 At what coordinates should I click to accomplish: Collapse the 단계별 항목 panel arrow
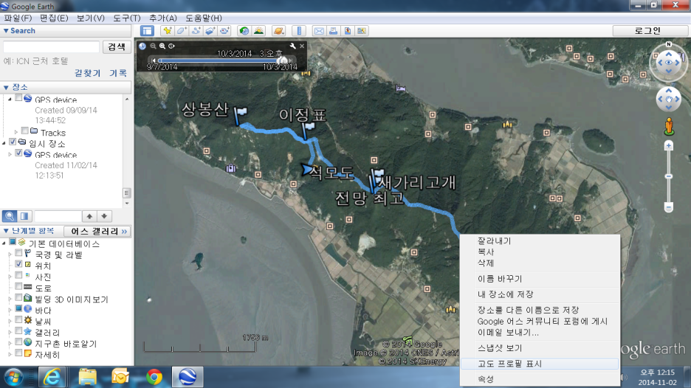pyautogui.click(x=6, y=231)
